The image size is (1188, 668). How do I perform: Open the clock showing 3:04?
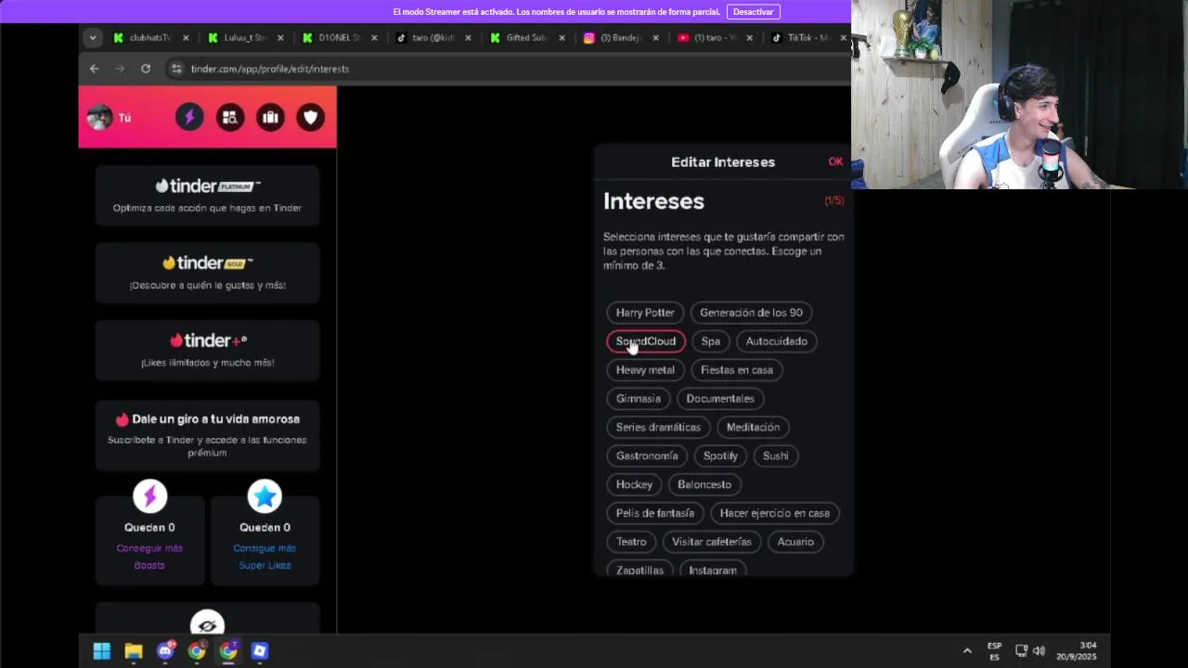1077,650
